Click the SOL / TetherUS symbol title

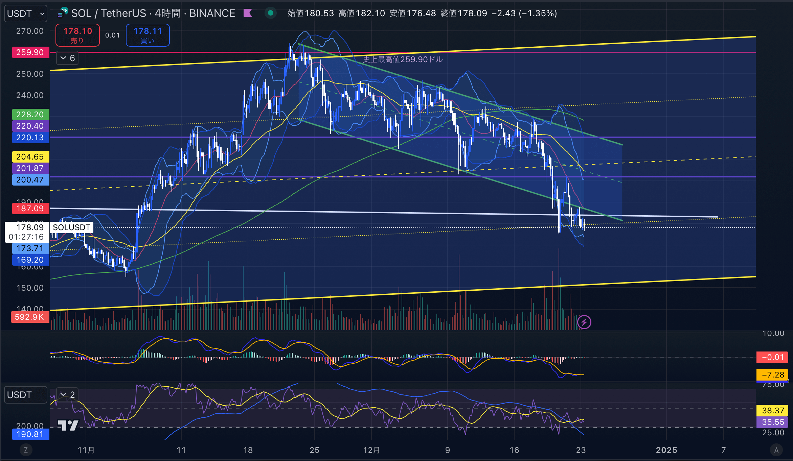point(153,13)
